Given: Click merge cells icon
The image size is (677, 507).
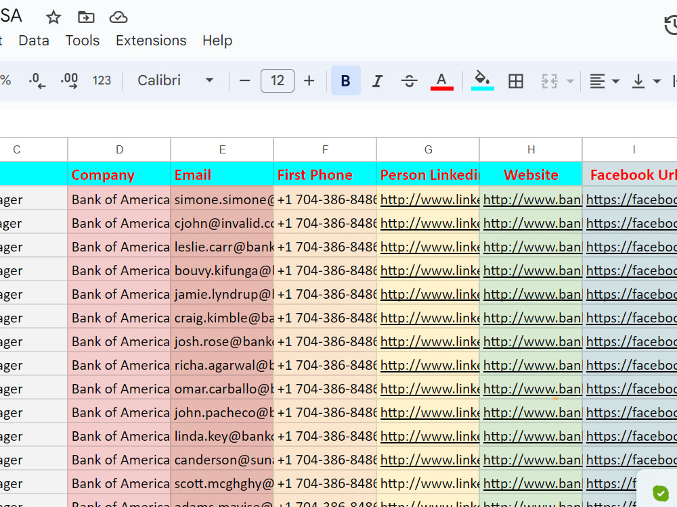Looking at the screenshot, I should (550, 80).
